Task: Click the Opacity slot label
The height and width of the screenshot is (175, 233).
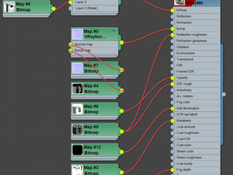Action: (182, 78)
